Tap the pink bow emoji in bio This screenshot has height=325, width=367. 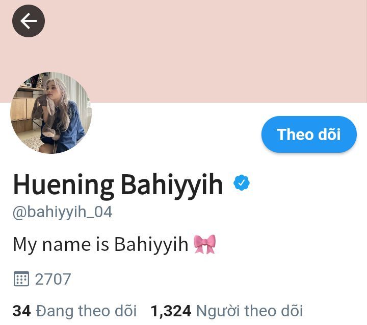pyautogui.click(x=205, y=244)
